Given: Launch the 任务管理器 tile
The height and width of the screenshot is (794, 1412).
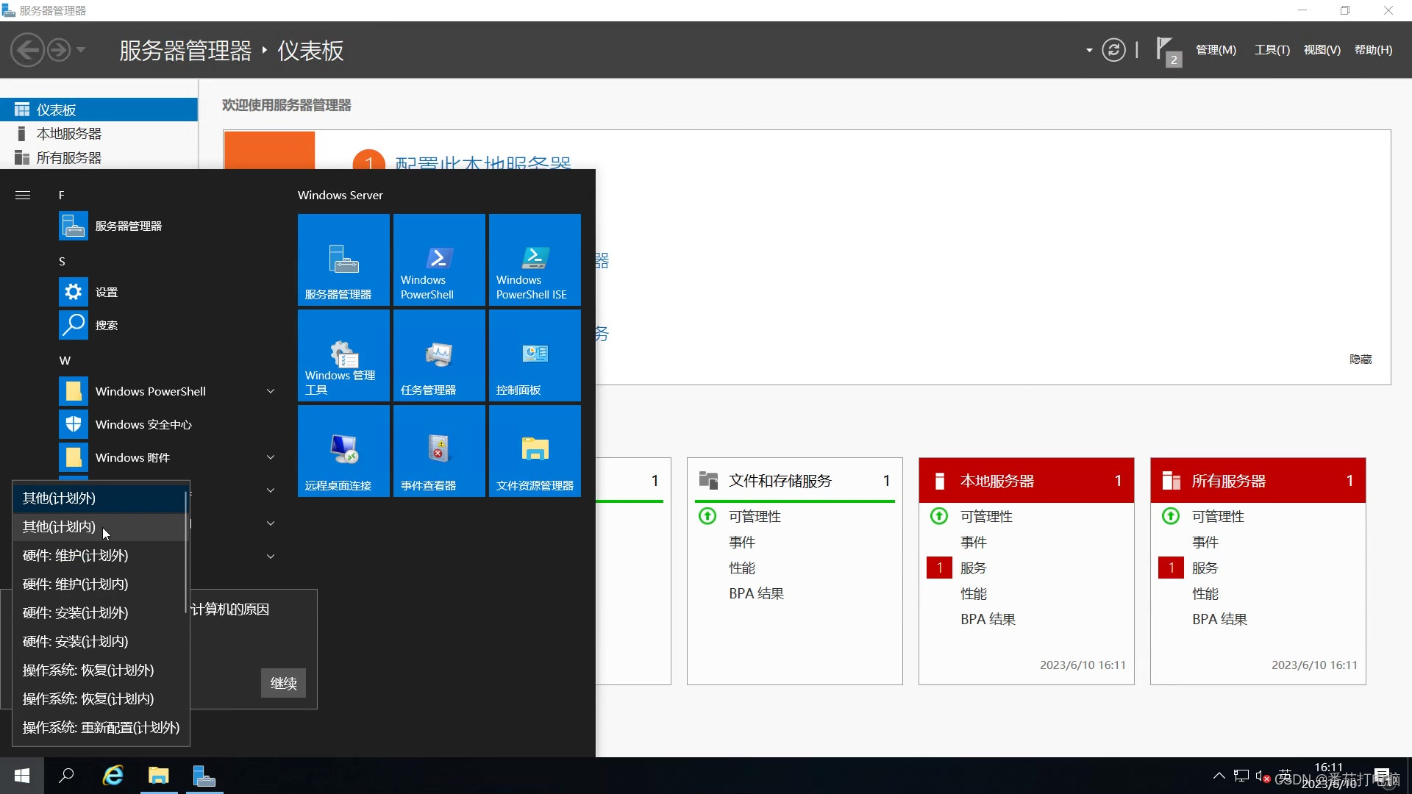Looking at the screenshot, I should point(439,355).
